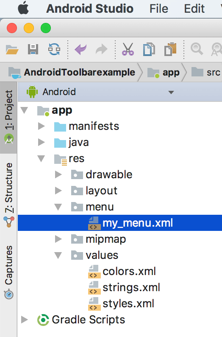Click the Open folder toolbar icon
The image size is (222, 337).
12,49
